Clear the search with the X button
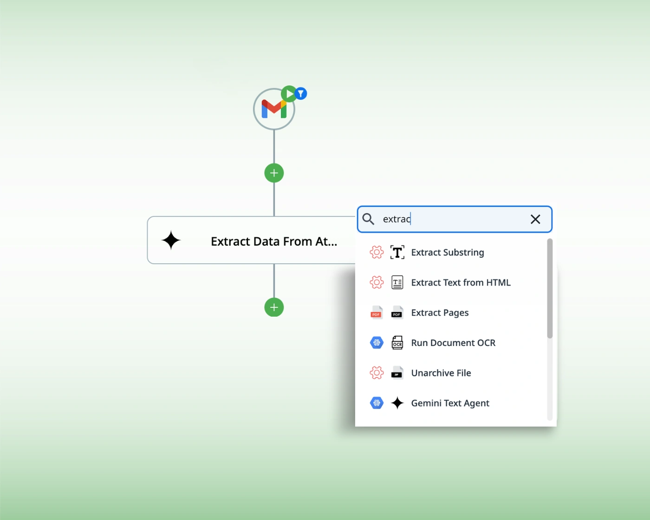The image size is (650, 520). [x=535, y=219]
